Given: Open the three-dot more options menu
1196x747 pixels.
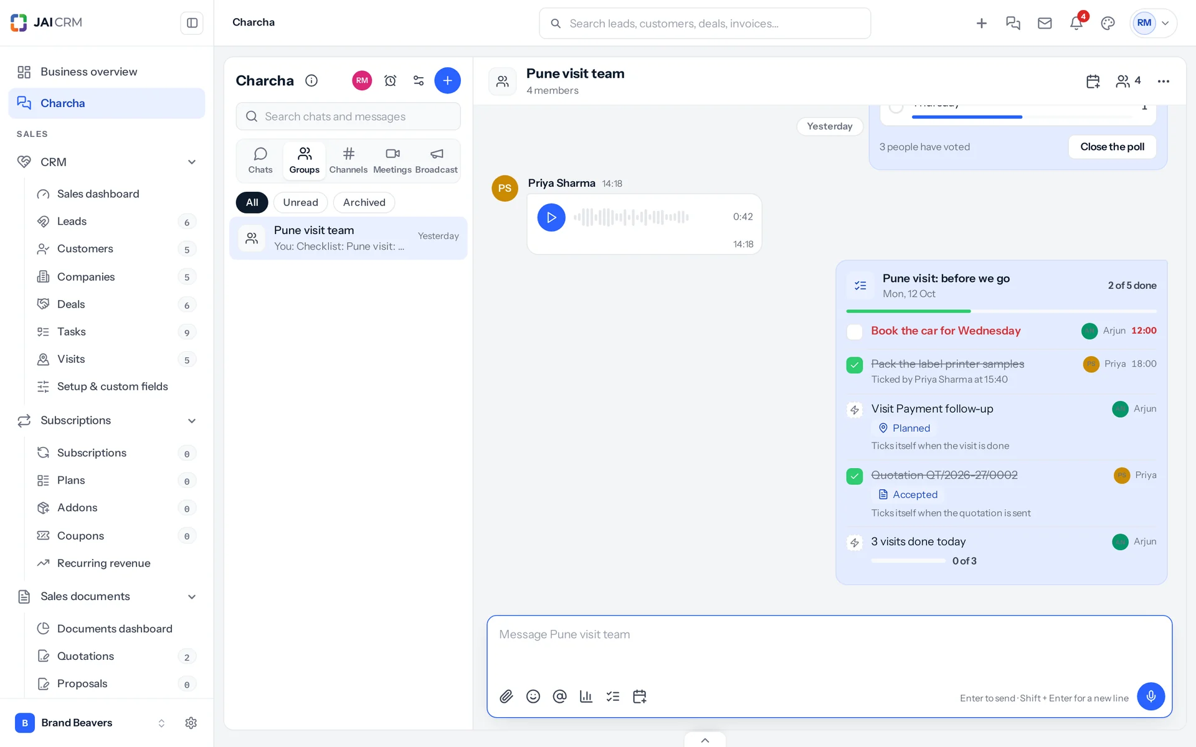Looking at the screenshot, I should coord(1163,82).
